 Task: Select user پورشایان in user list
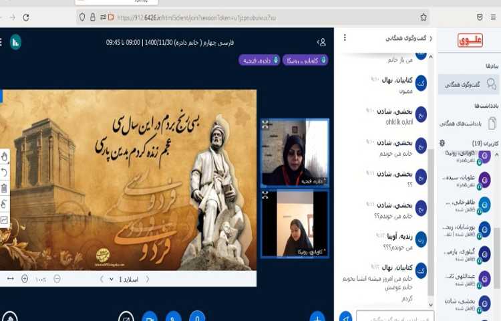click(467, 230)
